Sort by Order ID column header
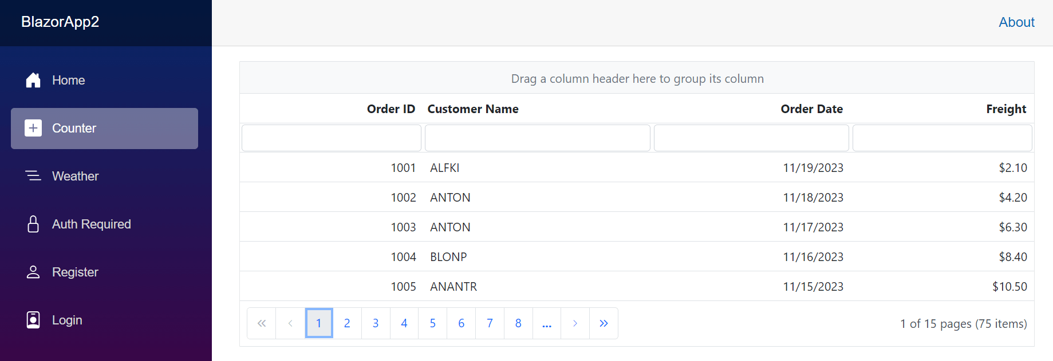The image size is (1053, 361). point(391,109)
